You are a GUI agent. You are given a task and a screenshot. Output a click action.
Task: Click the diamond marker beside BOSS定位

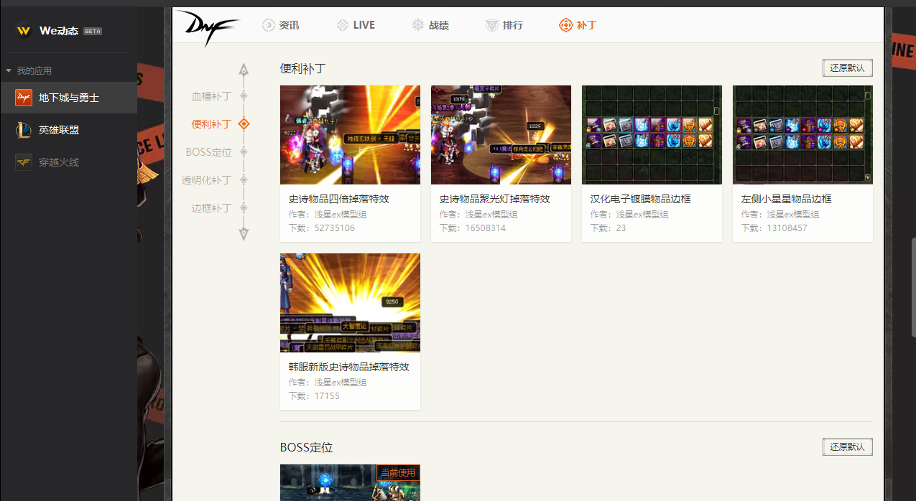coord(244,151)
